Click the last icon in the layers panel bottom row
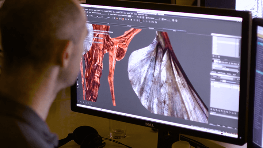 (x=237, y=111)
